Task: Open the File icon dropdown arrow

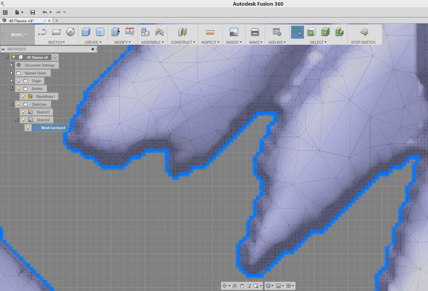Action: (x=22, y=12)
